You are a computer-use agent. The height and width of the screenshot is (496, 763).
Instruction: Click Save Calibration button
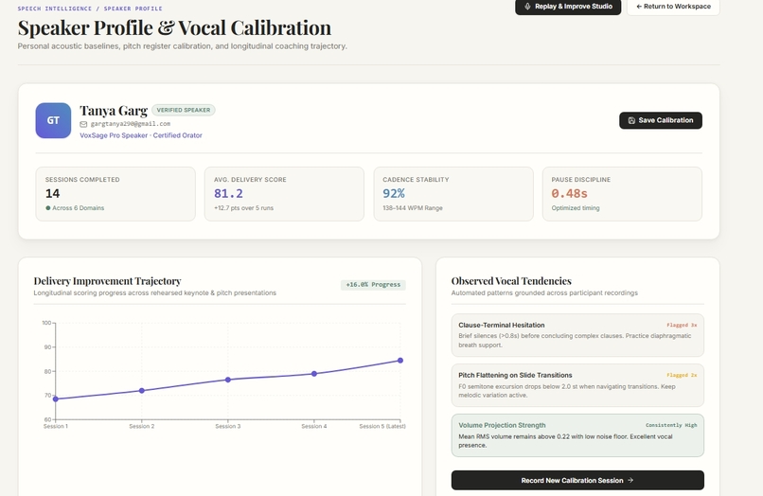click(661, 120)
